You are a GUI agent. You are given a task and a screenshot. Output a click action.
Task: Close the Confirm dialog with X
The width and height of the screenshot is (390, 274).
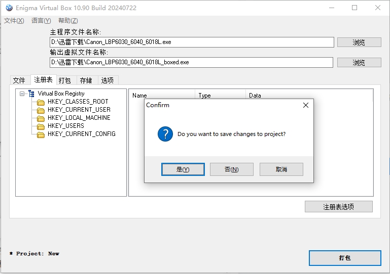point(305,105)
